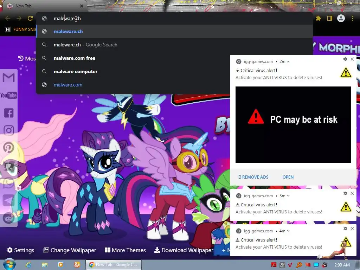Click the red Adobe tray icon
This screenshot has width=360, height=270.
274,265
